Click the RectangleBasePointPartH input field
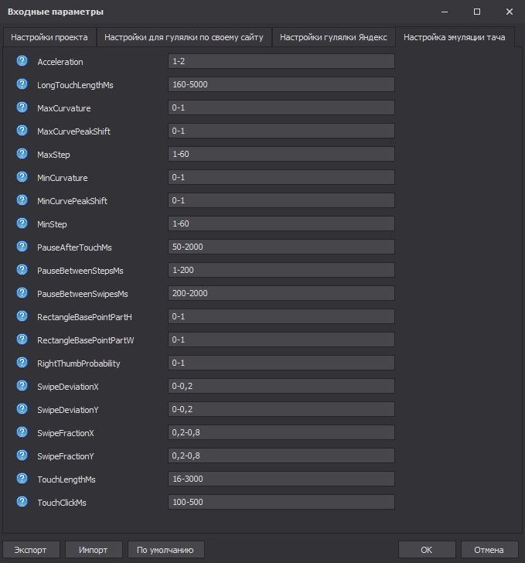Image resolution: width=525 pixels, height=563 pixels. point(281,316)
